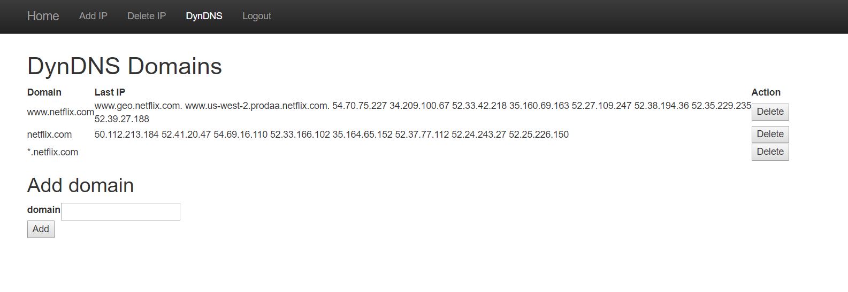Viewport: 848px width, 292px height.
Task: Focus the domain text input field
Action: click(120, 211)
